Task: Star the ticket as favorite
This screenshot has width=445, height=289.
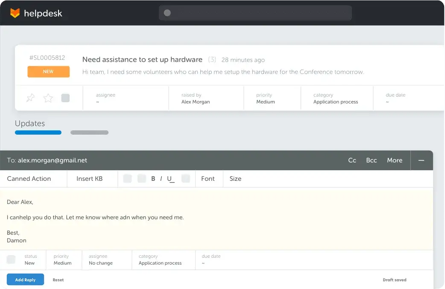Action: (48, 98)
